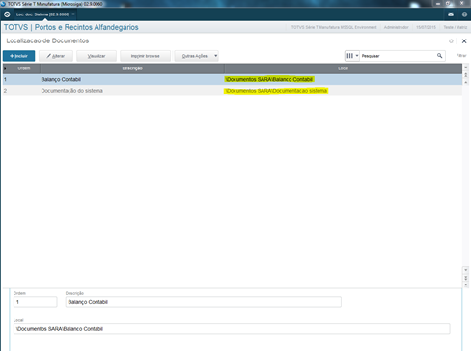Expand the Outras Ações dropdown arrow
This screenshot has width=471, height=351.
215,56
